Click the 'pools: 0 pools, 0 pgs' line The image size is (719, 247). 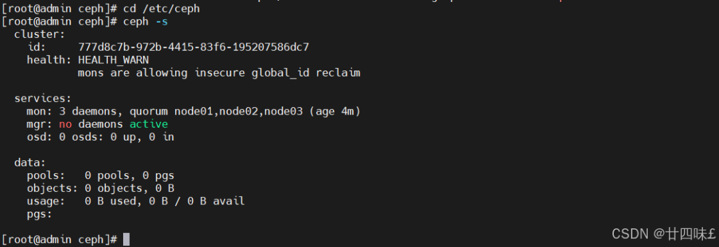(101, 176)
